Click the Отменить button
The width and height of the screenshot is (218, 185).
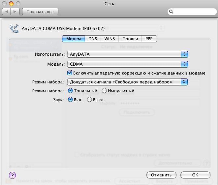pos(161,175)
